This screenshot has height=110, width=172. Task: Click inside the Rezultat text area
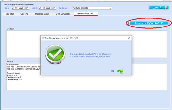[22, 82]
